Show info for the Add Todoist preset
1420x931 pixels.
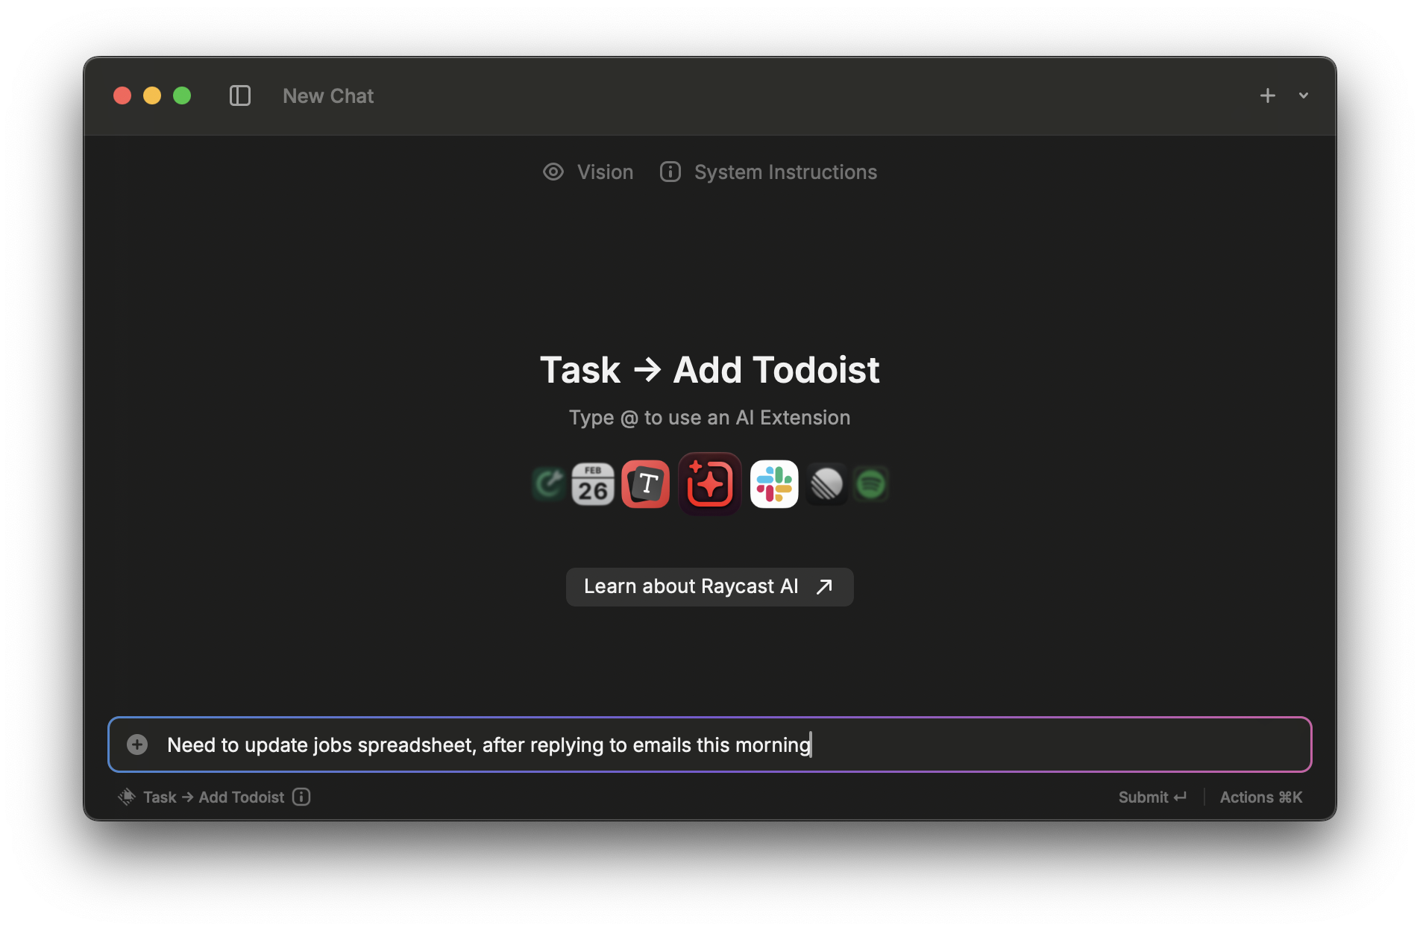pyautogui.click(x=301, y=797)
